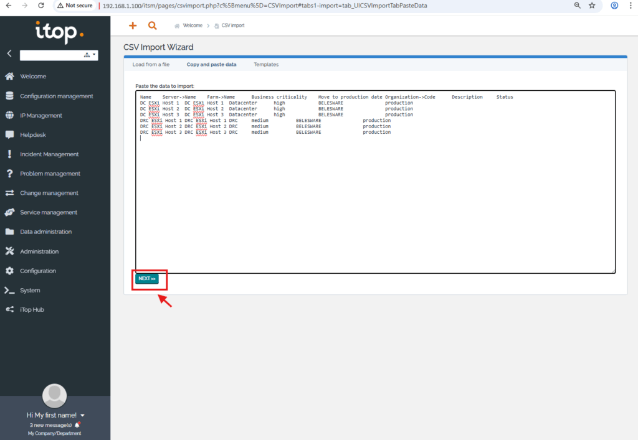
Task: Switch to the Load from a file tab
Action: pos(151,65)
